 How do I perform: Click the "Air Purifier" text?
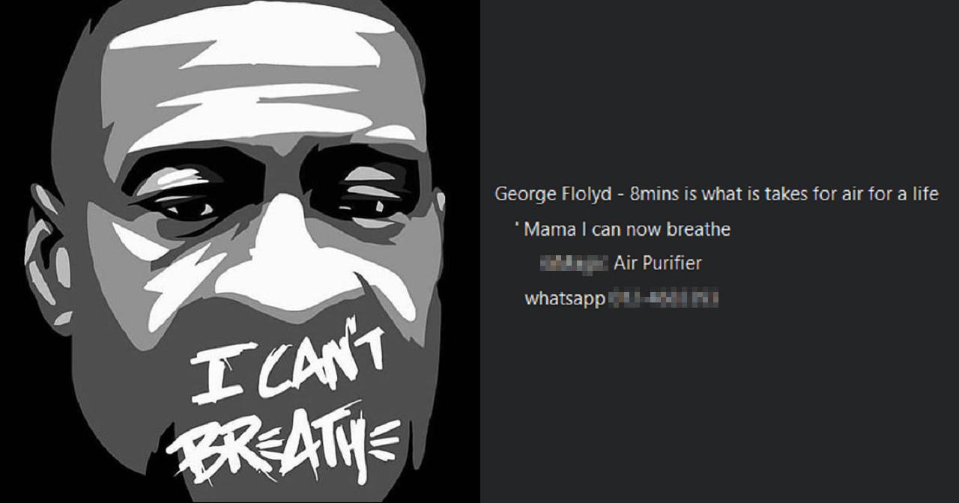click(657, 263)
